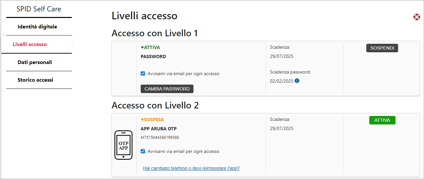Viewport: 424px width, 179px height.
Task: Click the info icon beside password expiry date
Action: pos(297,81)
